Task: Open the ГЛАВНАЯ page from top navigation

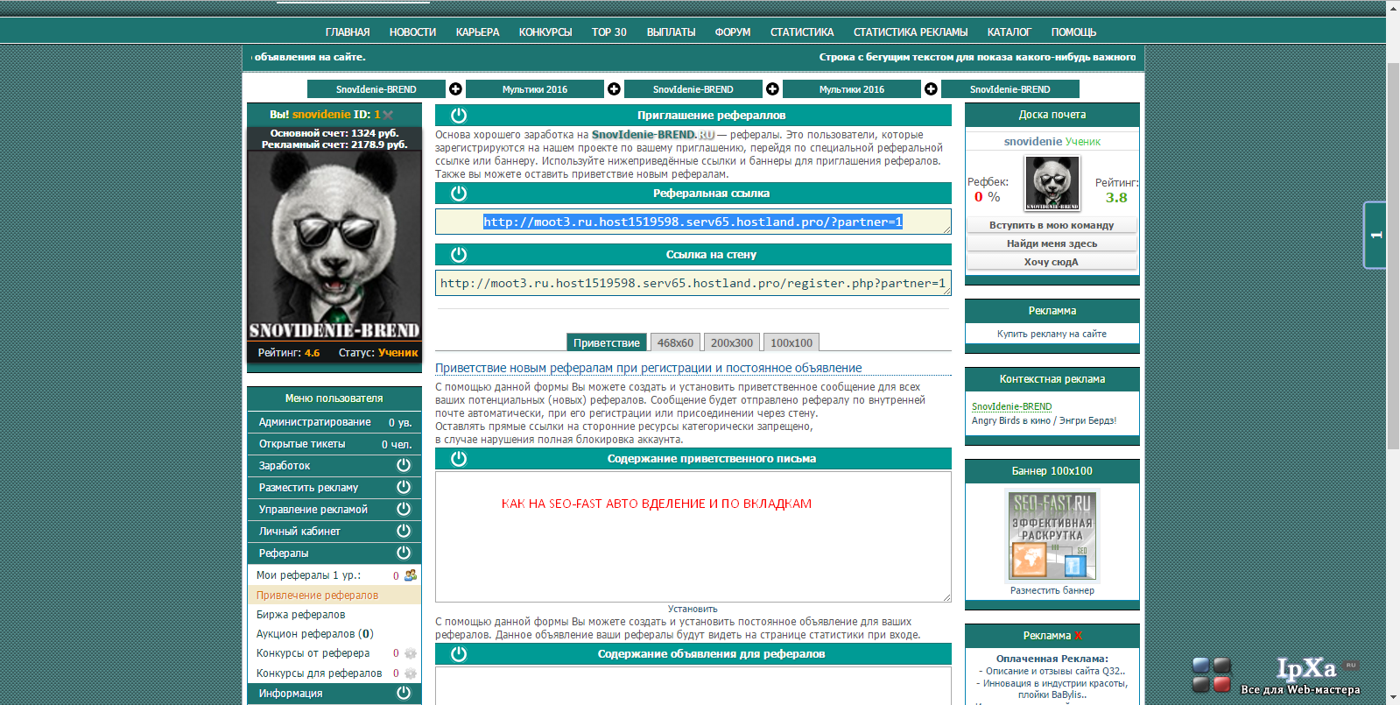Action: tap(348, 32)
